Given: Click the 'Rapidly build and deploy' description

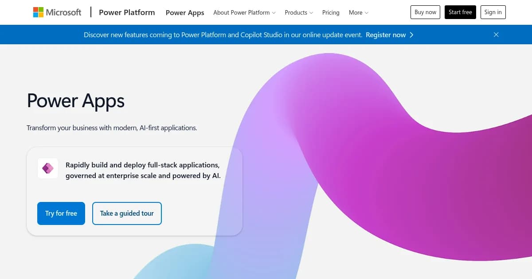Looking at the screenshot, I should pyautogui.click(x=143, y=170).
